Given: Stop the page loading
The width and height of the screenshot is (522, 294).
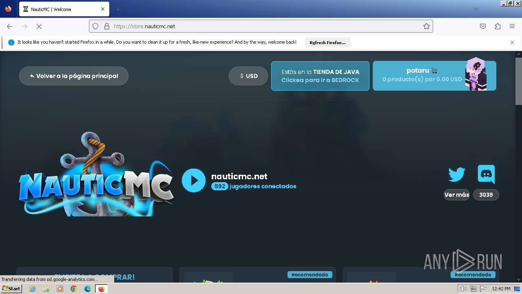Looking at the screenshot, I should point(39,26).
